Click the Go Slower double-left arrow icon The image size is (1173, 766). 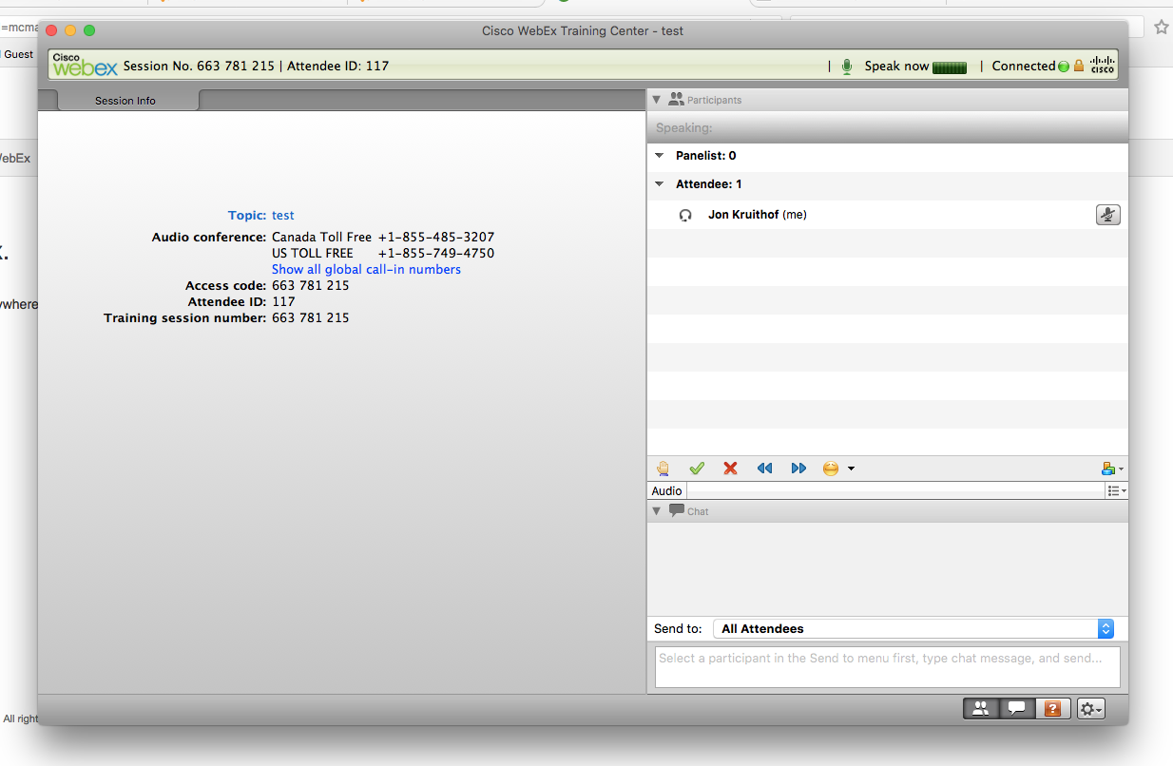(x=764, y=469)
